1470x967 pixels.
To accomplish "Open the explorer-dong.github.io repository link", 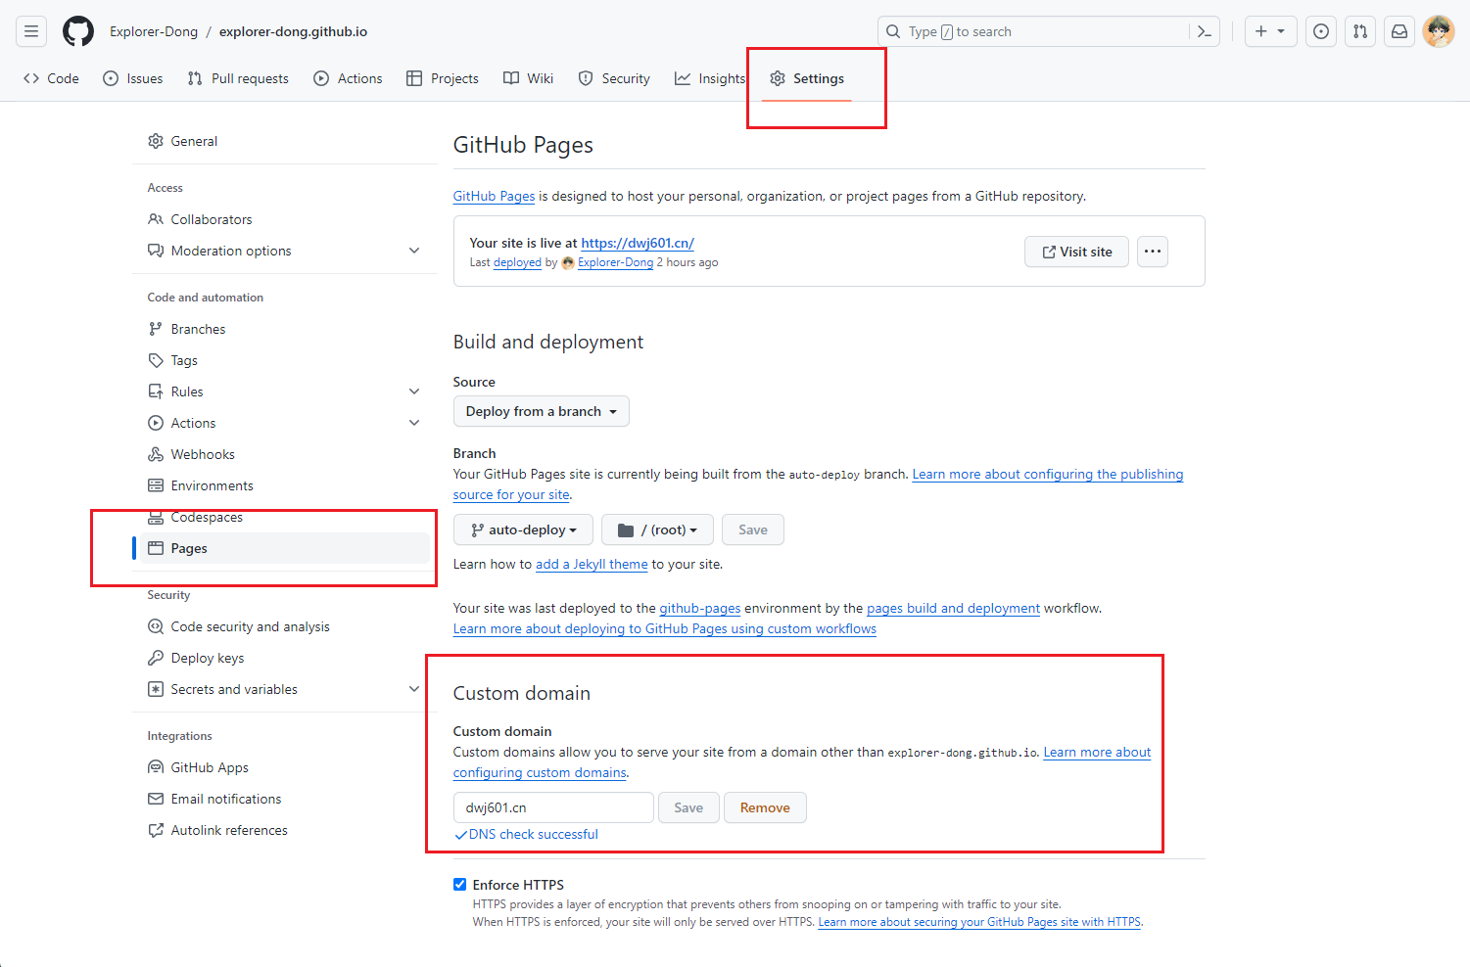I will coord(293,31).
